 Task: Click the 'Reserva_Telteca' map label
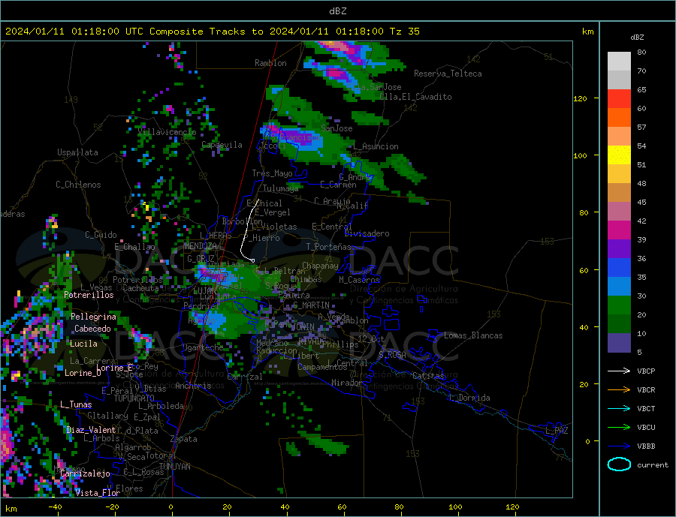[448, 74]
